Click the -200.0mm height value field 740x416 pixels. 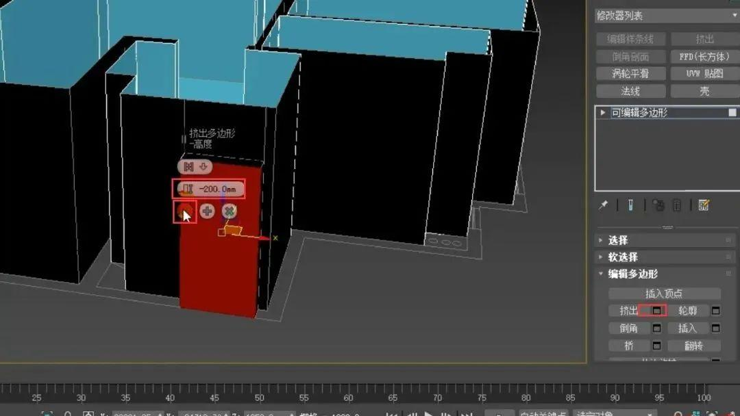point(218,189)
